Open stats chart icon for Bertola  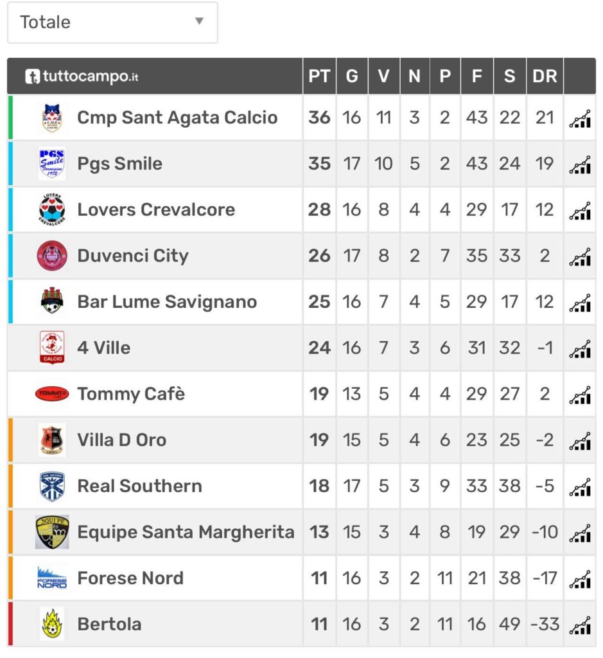580,625
